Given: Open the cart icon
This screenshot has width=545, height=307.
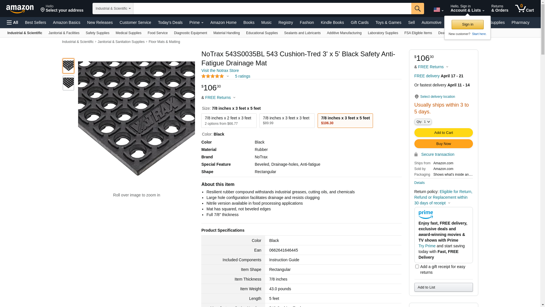Looking at the screenshot, I should 524,9.
